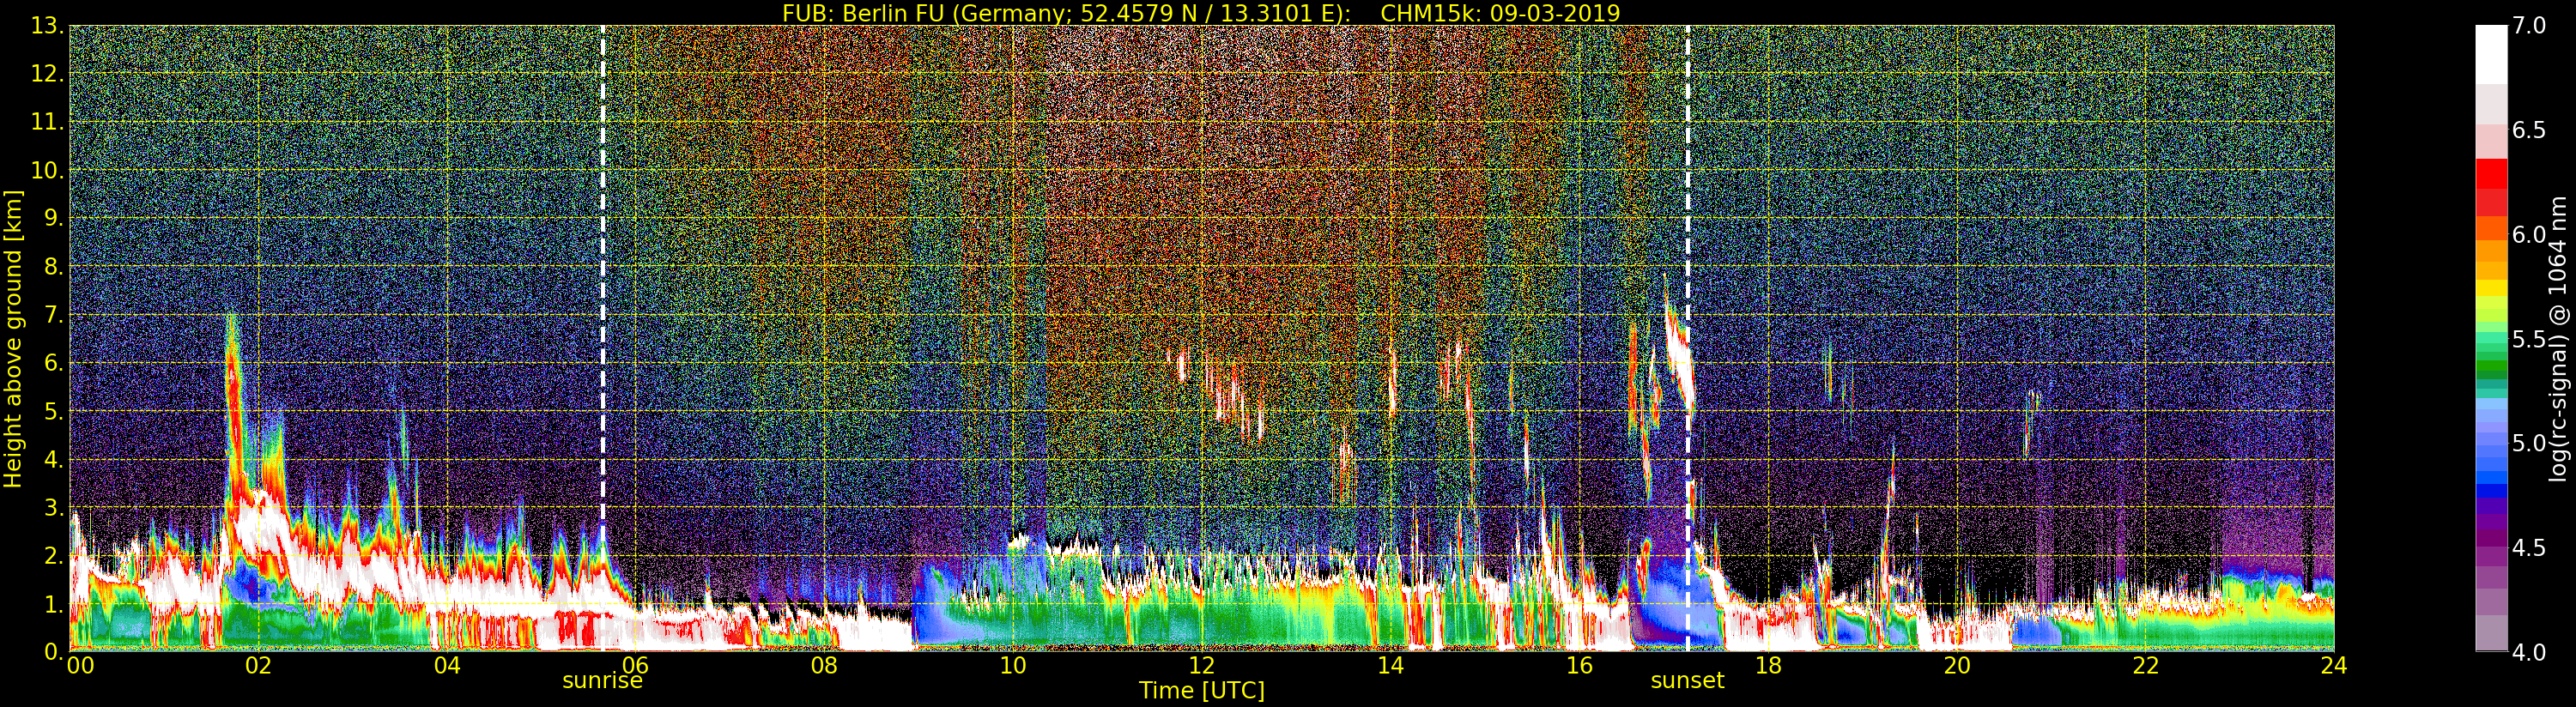The image size is (2576, 707).
Task: Click the 12 hour tick label
Action: (1201, 666)
